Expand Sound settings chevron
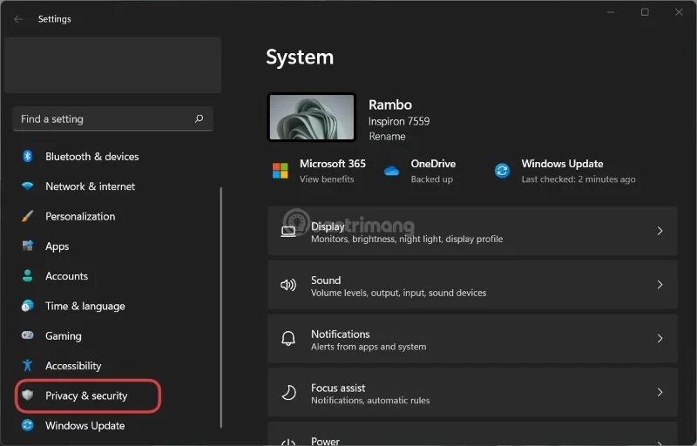The height and width of the screenshot is (446, 697). click(660, 285)
